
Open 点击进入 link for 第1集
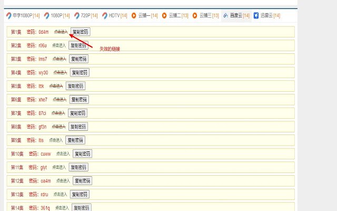click(x=61, y=32)
